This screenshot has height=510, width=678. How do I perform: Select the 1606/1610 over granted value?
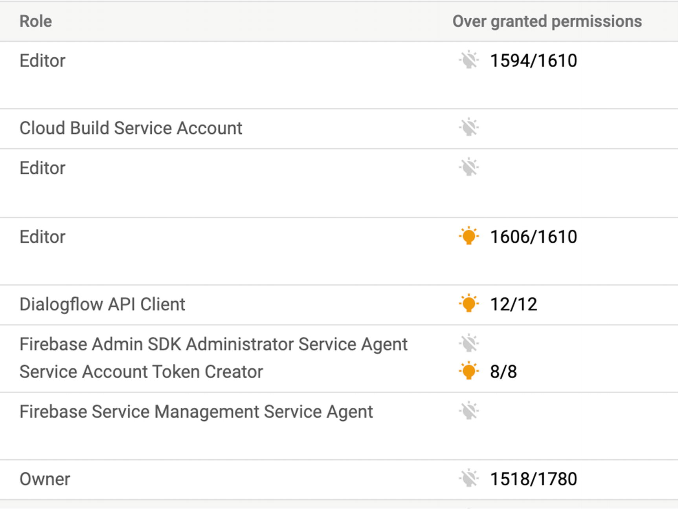533,237
